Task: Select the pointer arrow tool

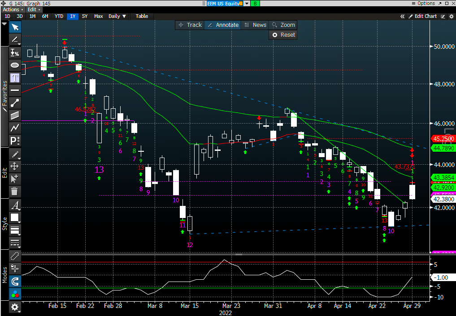Action: pos(15,27)
